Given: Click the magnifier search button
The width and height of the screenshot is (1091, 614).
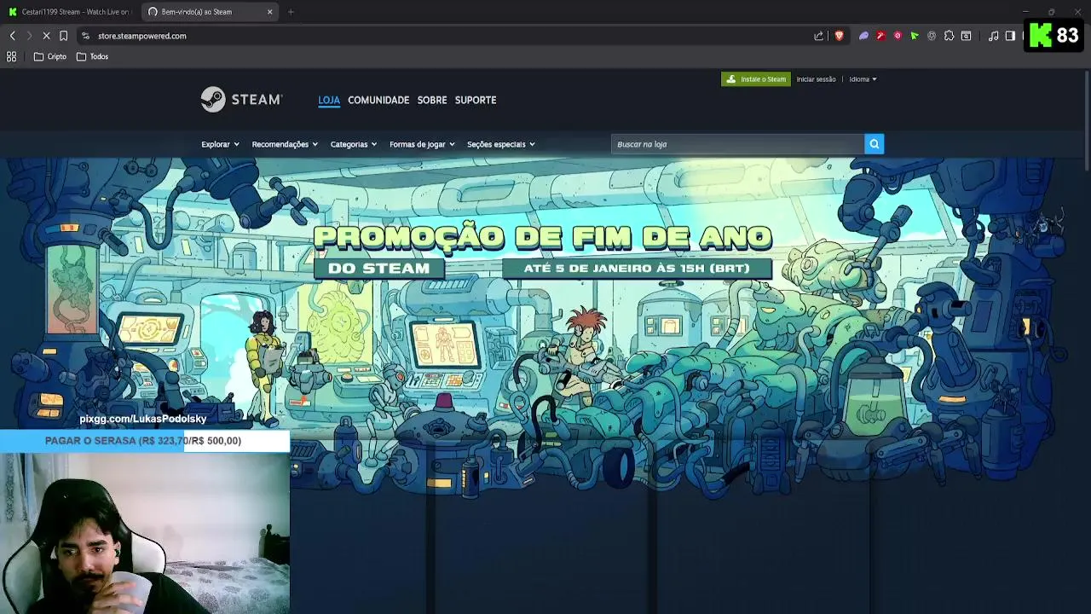Looking at the screenshot, I should pos(874,144).
